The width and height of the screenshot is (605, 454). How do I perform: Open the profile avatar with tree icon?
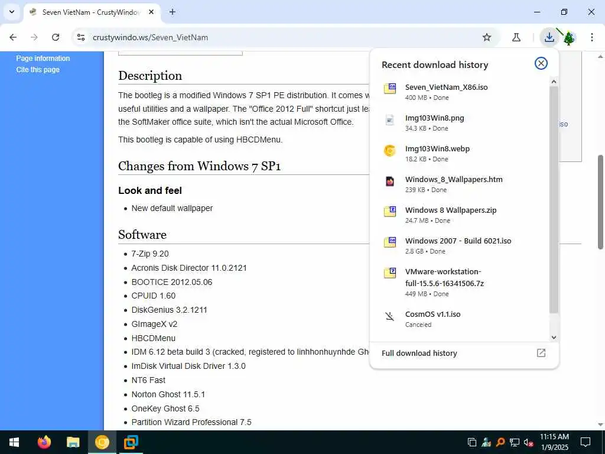569,38
